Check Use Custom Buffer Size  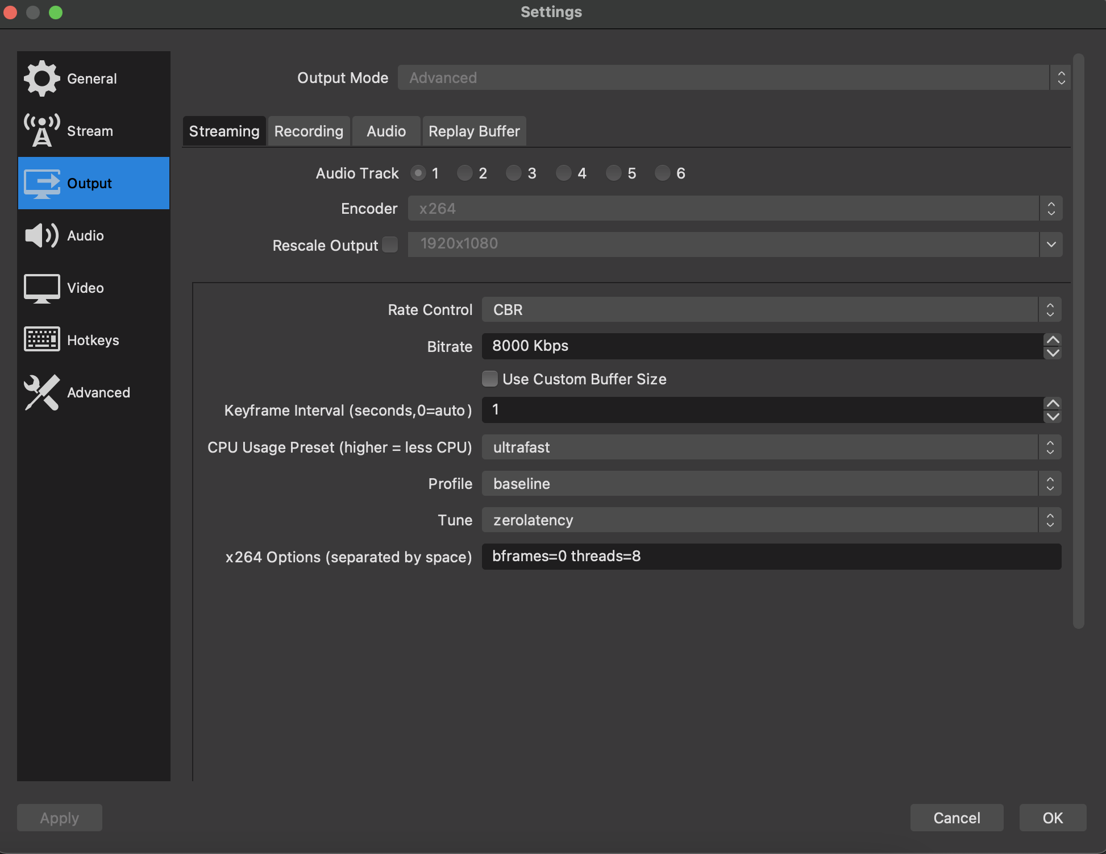click(489, 379)
